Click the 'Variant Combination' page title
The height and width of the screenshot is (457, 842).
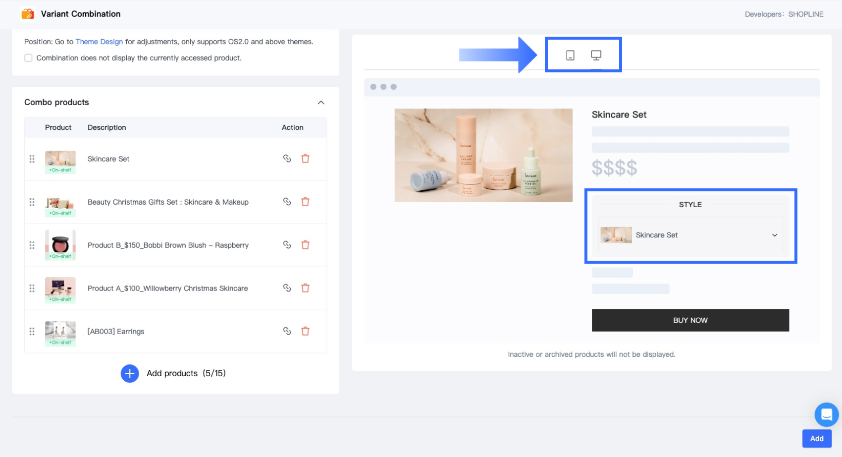pos(81,14)
